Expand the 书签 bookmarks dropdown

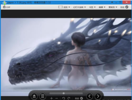click(92, 7)
